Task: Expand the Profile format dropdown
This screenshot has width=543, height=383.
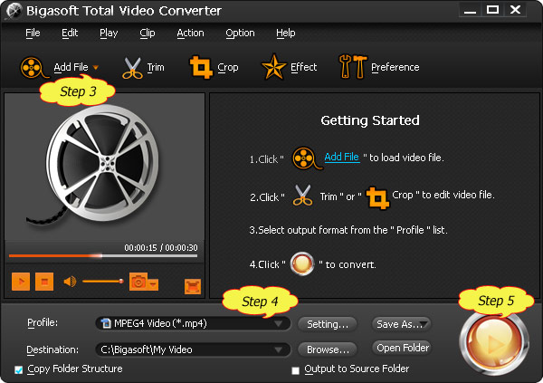Action: click(x=278, y=324)
